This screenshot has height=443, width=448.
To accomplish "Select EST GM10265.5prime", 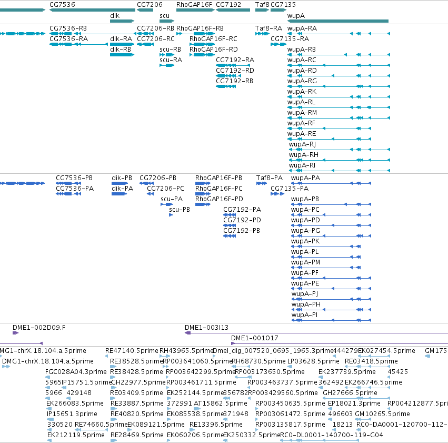I will click(x=382, y=414).
